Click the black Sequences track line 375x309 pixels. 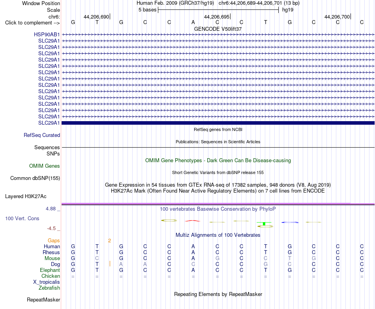click(218, 147)
